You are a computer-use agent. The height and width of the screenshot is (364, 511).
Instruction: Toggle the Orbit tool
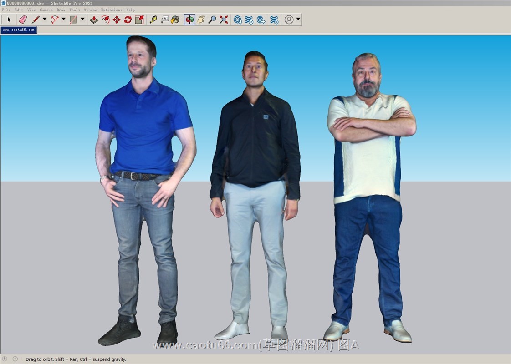coord(189,20)
